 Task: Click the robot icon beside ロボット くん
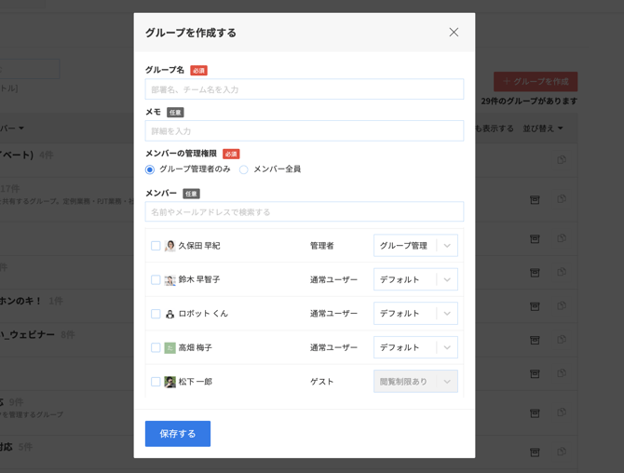tap(170, 314)
